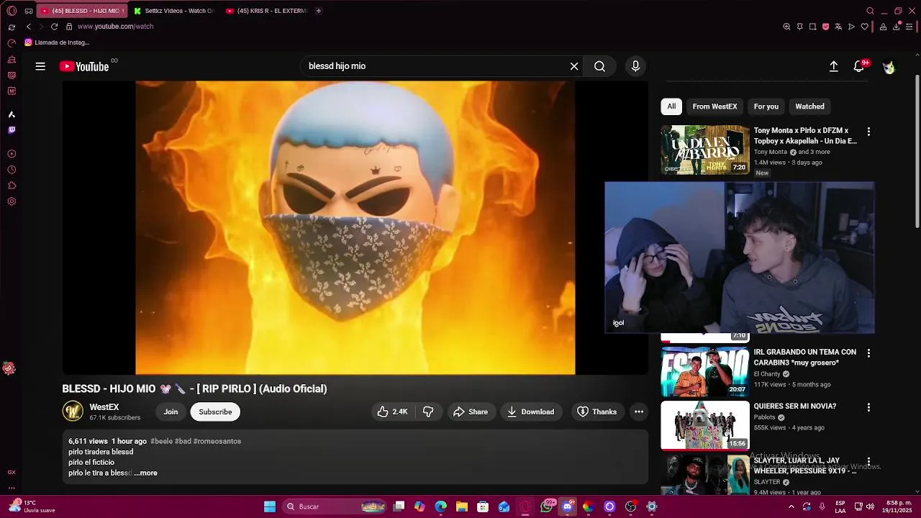921x518 pixels.
Task: Select the For you chip
Action: click(x=766, y=106)
